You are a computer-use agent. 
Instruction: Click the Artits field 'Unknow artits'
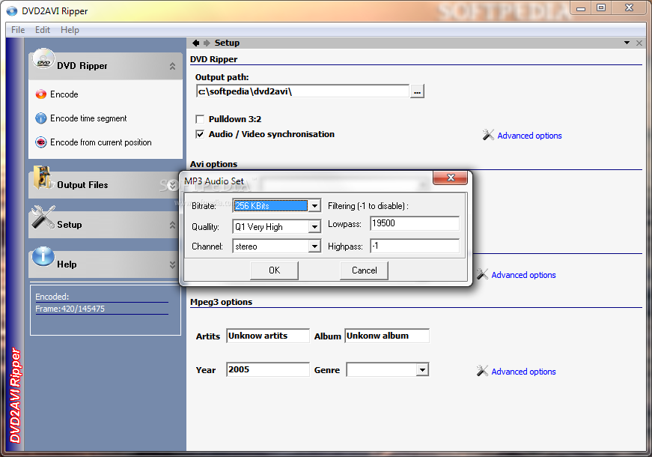[268, 336]
